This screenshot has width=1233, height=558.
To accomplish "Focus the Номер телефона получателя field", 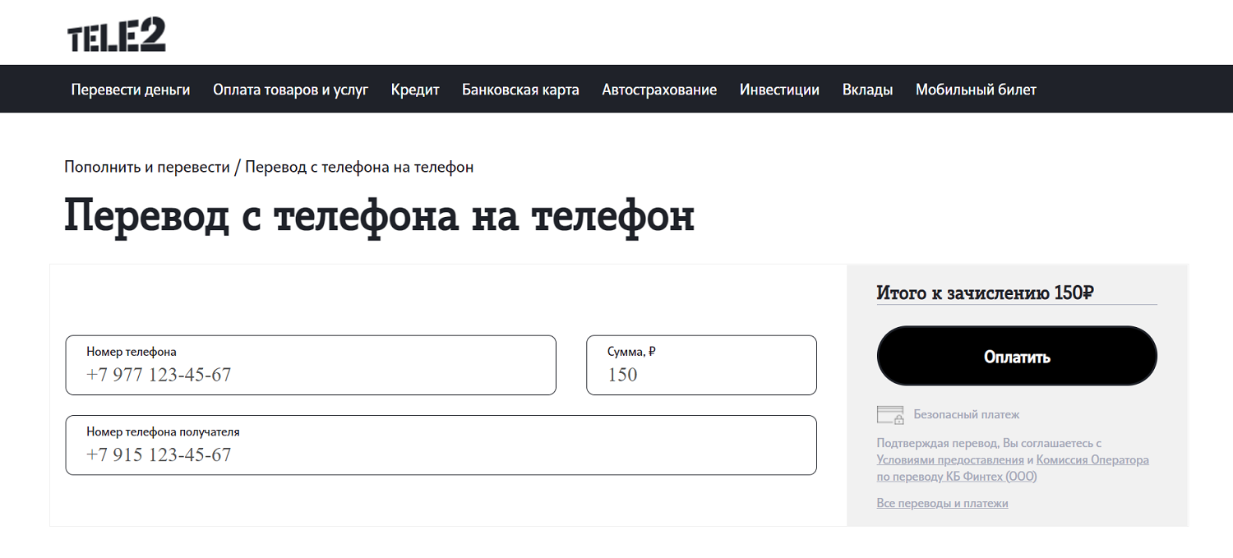I will point(441,454).
